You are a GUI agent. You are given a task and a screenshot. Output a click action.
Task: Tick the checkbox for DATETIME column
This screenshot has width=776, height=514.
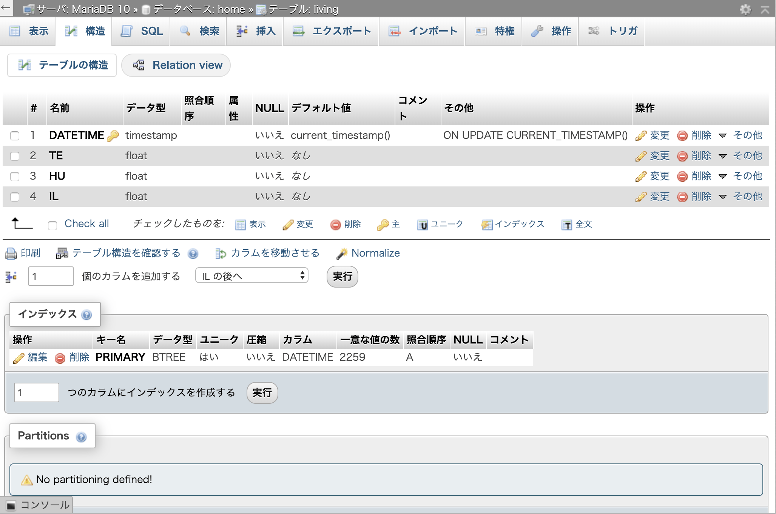point(15,136)
